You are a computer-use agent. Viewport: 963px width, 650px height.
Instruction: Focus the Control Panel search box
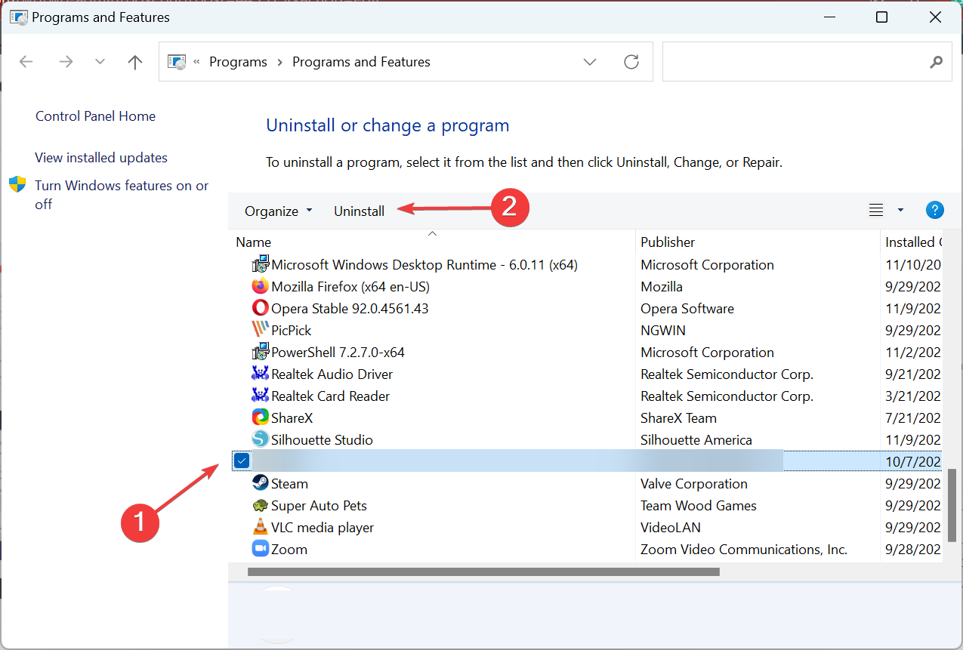pos(806,61)
